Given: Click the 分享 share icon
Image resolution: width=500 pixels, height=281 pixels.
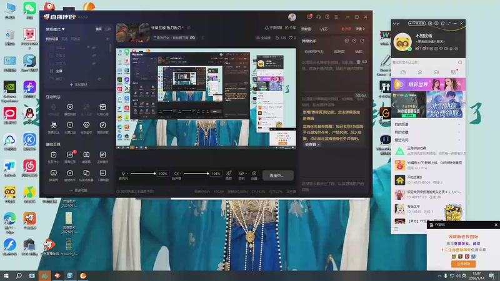Looking at the screenshot, I should (x=291, y=27).
